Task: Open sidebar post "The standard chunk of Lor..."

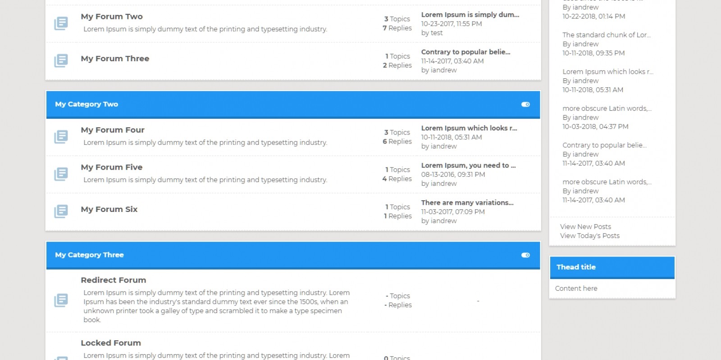Action: point(606,35)
